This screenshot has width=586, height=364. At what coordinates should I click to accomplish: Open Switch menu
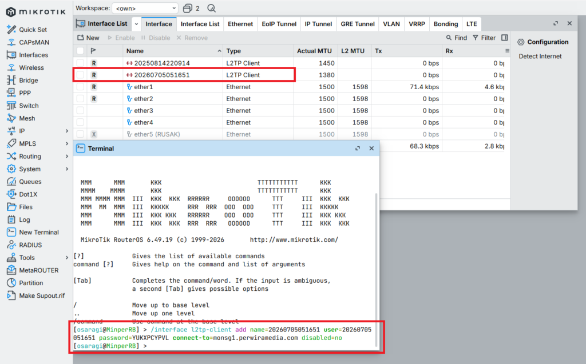[22, 106]
